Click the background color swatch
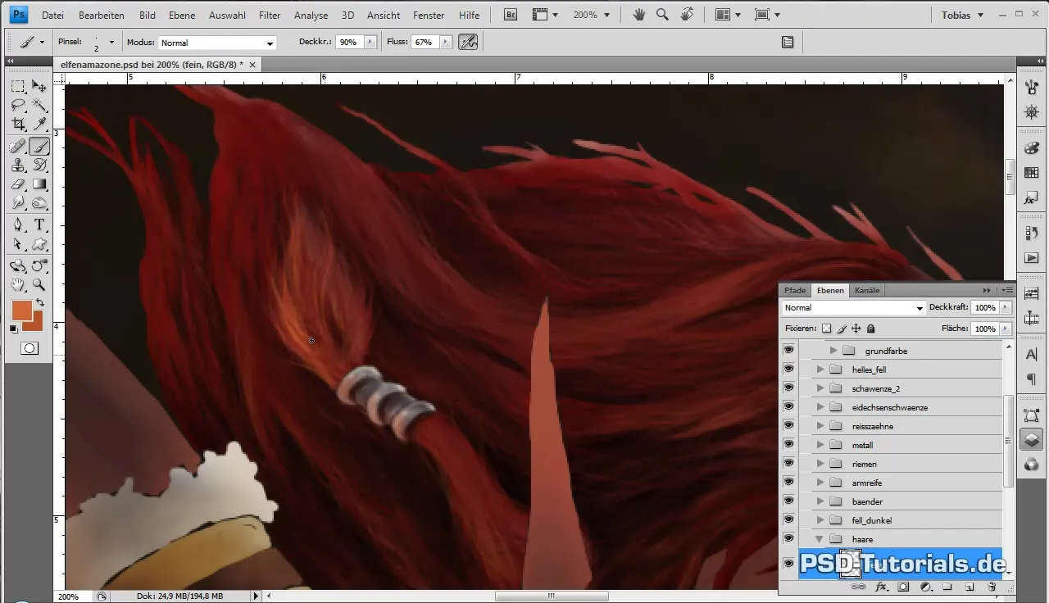Viewport: 1049px width, 603px height. click(x=37, y=325)
